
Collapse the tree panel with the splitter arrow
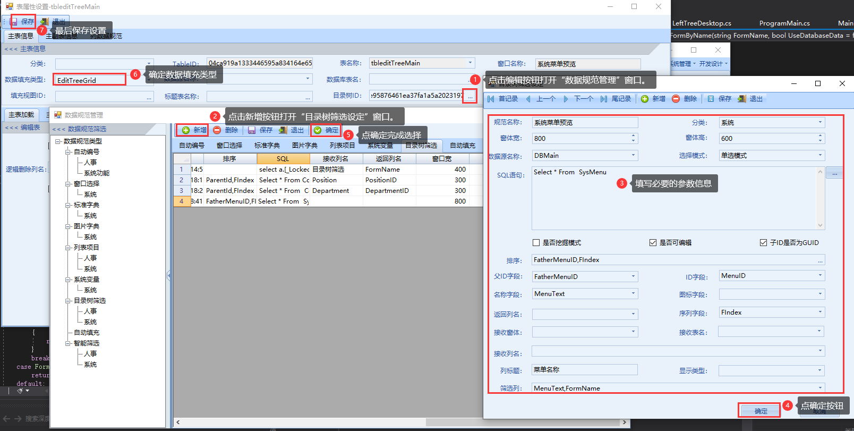[x=169, y=275]
